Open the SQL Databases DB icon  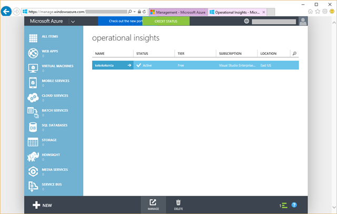(x=33, y=128)
